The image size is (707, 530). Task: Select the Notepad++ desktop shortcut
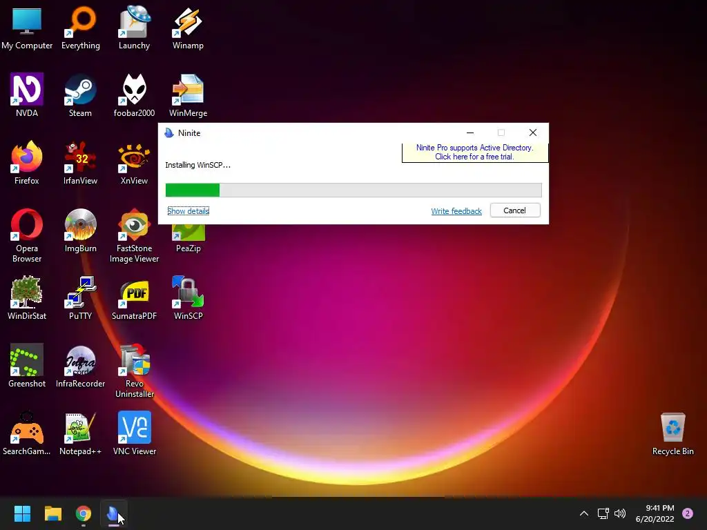tap(80, 433)
